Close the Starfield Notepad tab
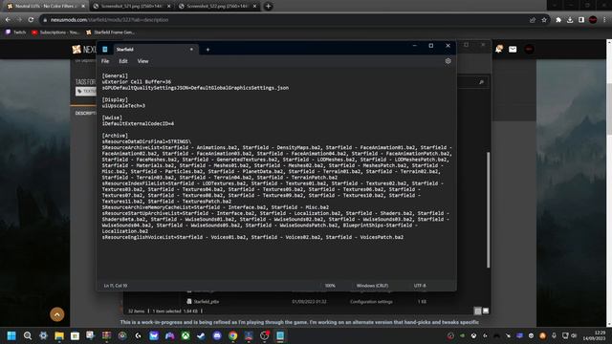Viewport: 612px width, 344px height. click(191, 50)
